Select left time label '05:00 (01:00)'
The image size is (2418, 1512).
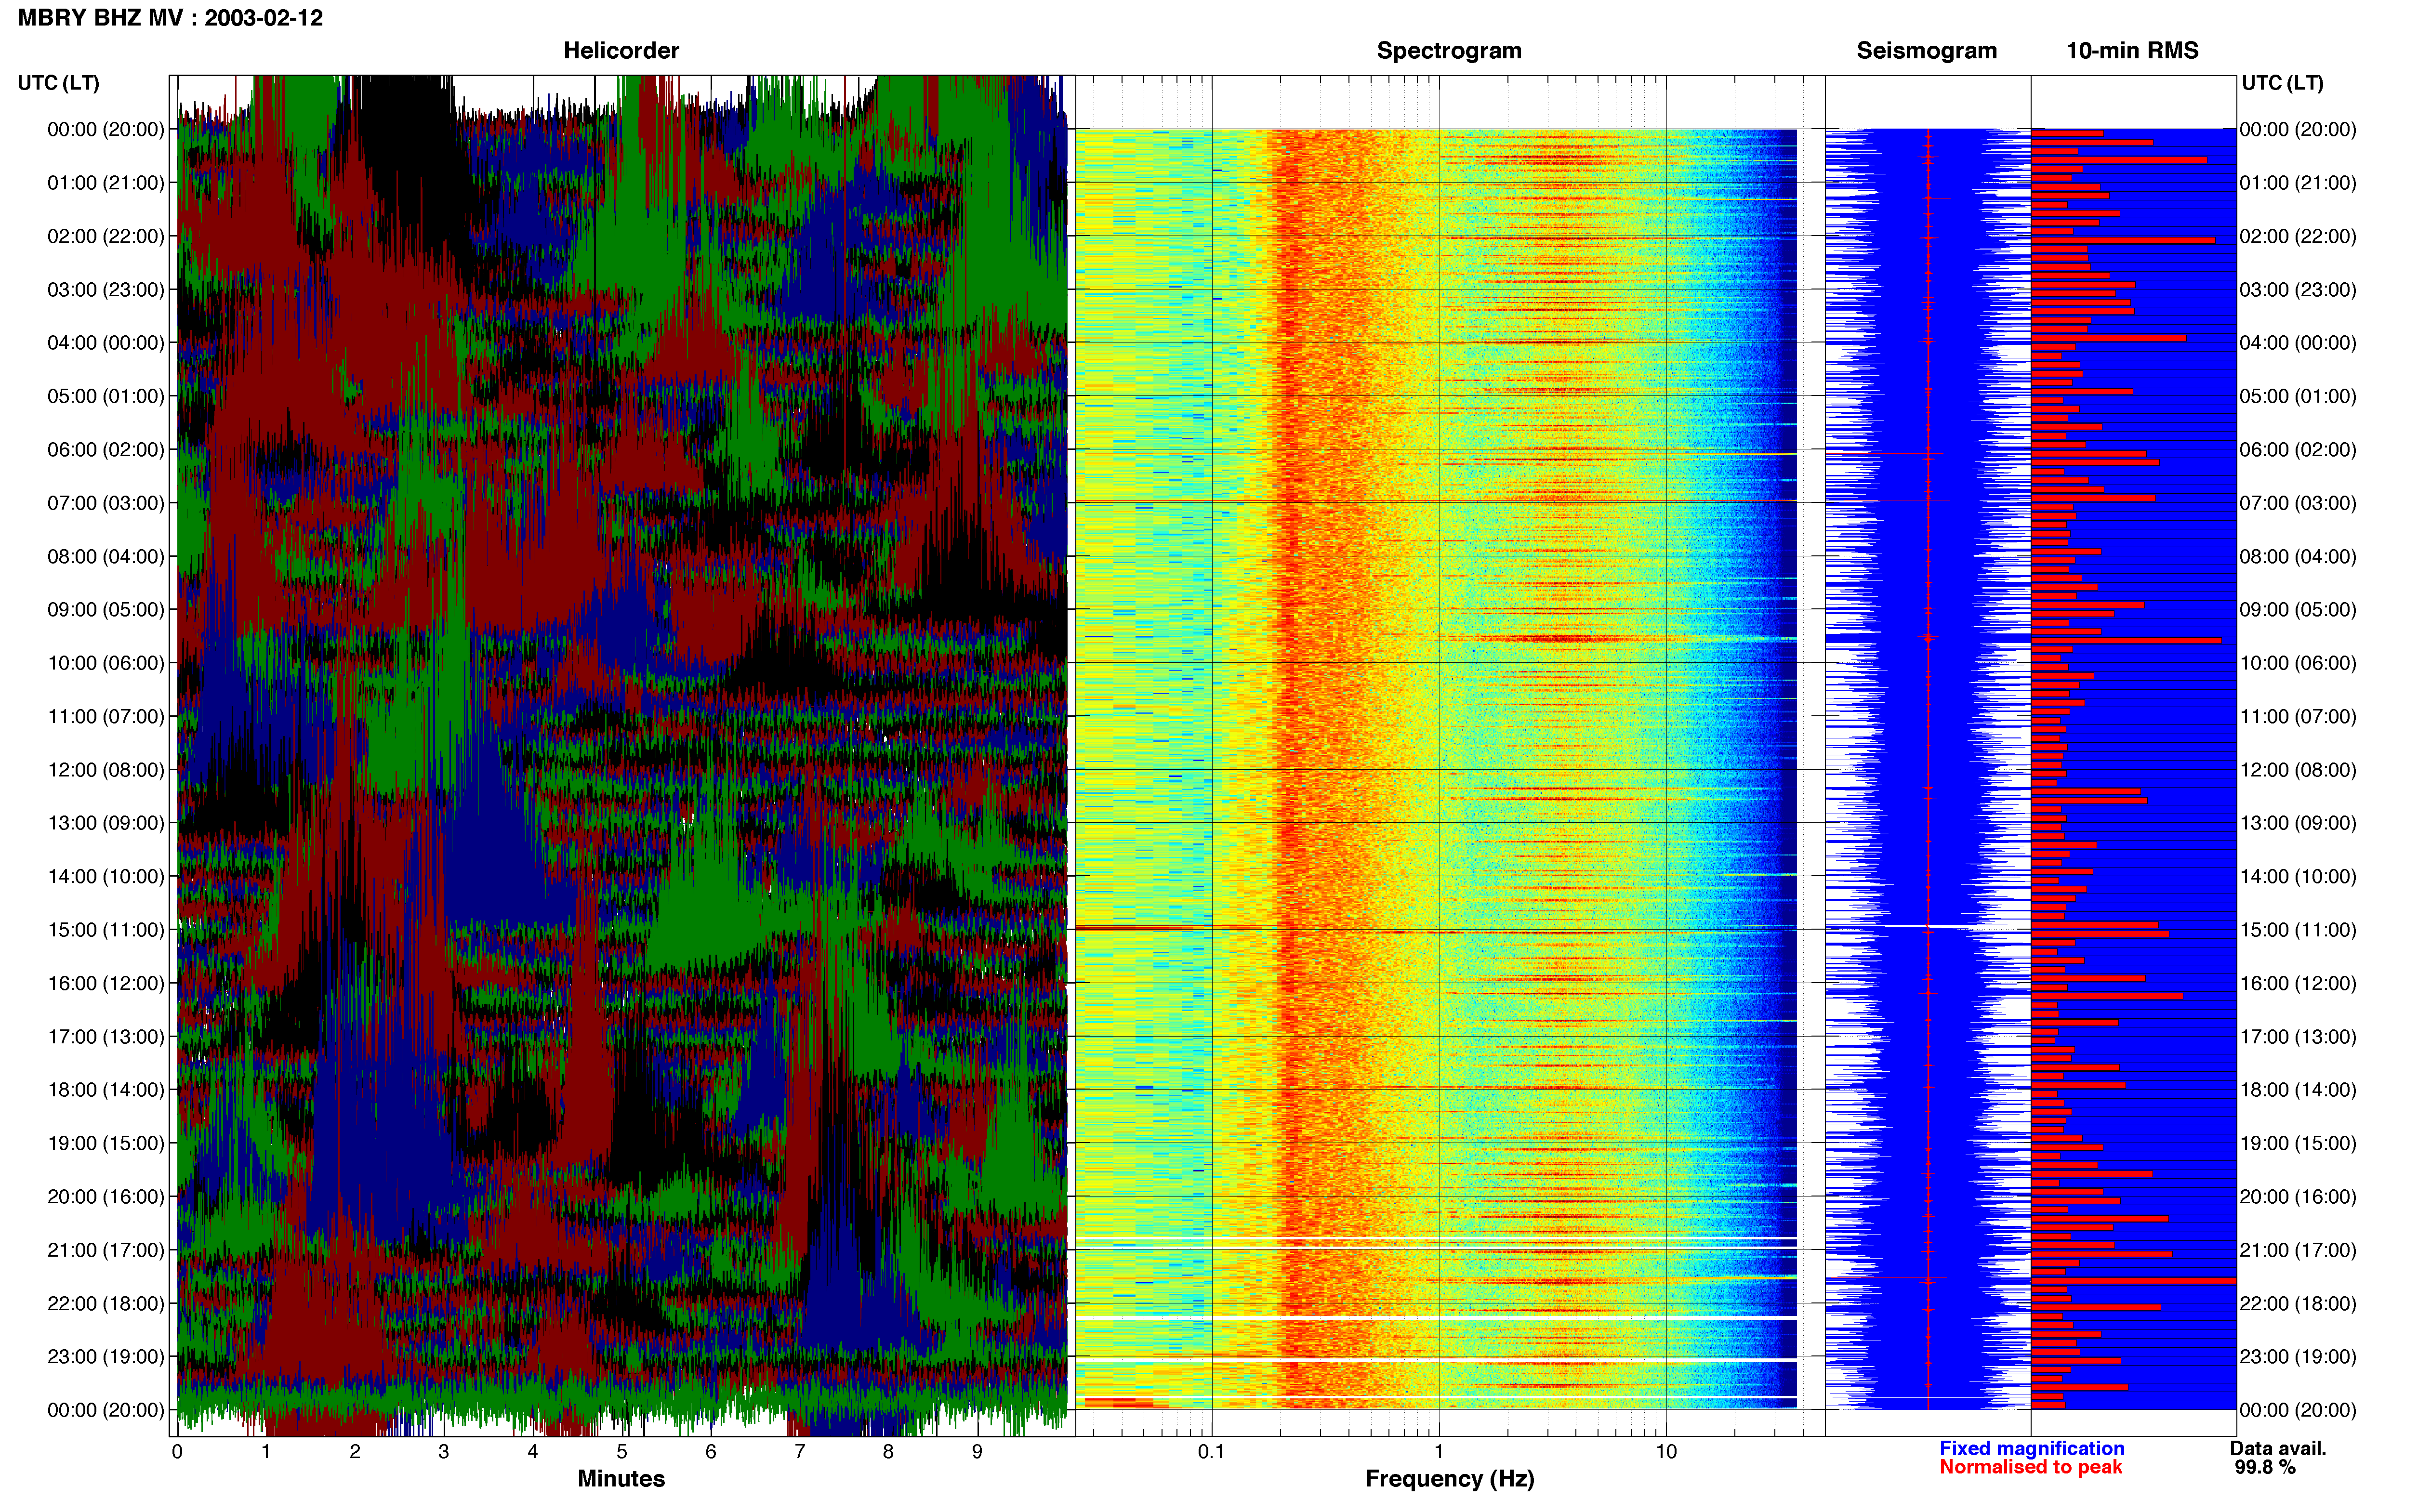(x=105, y=396)
